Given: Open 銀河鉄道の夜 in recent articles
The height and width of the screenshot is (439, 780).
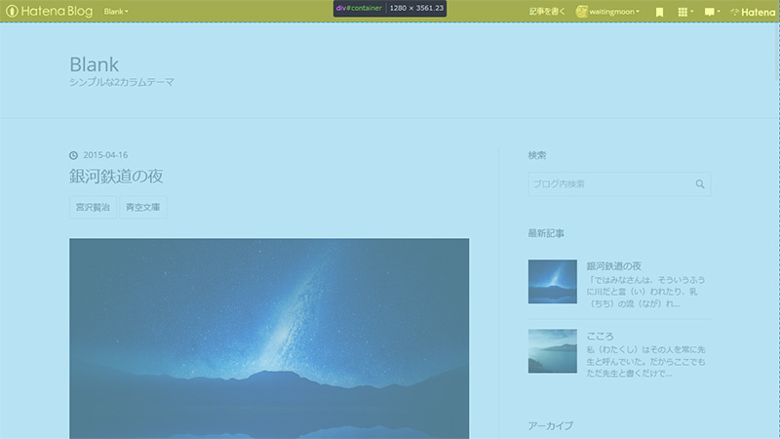Looking at the screenshot, I should point(614,265).
